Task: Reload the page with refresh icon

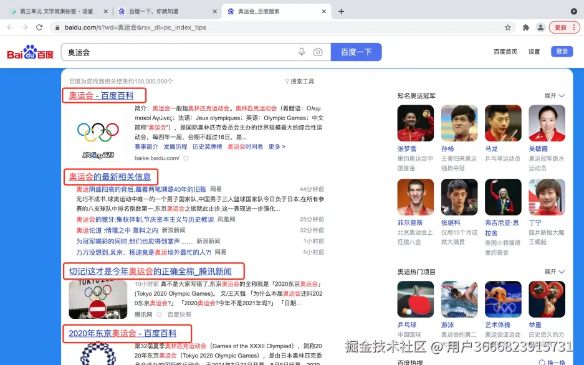Action: [x=39, y=27]
